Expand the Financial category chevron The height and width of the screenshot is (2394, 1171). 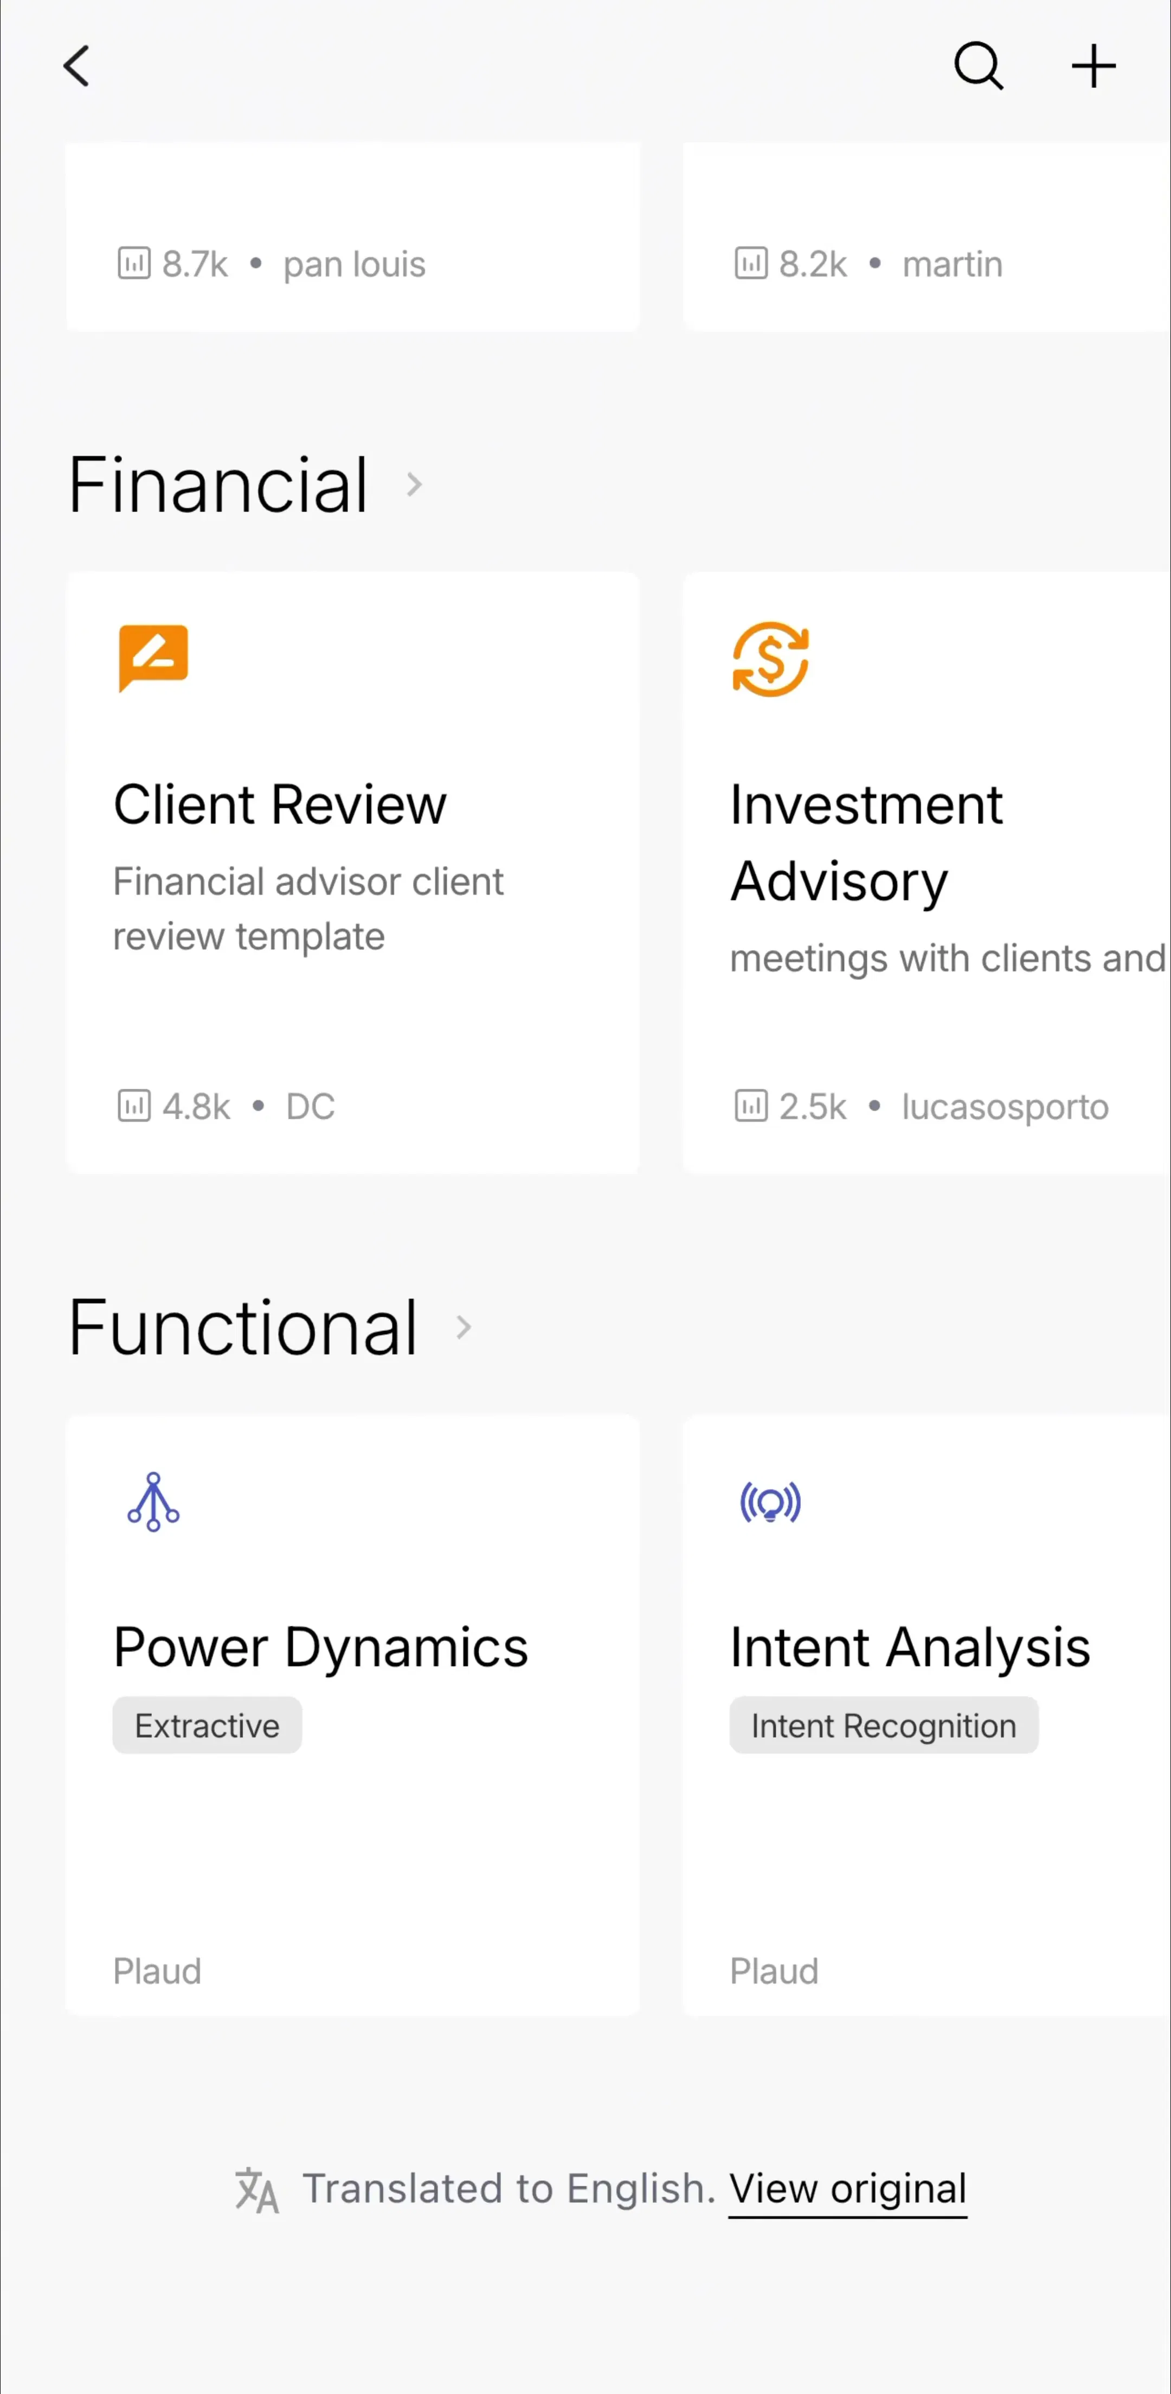pyautogui.click(x=414, y=484)
